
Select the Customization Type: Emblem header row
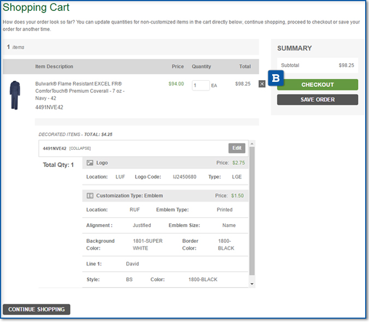point(165,195)
